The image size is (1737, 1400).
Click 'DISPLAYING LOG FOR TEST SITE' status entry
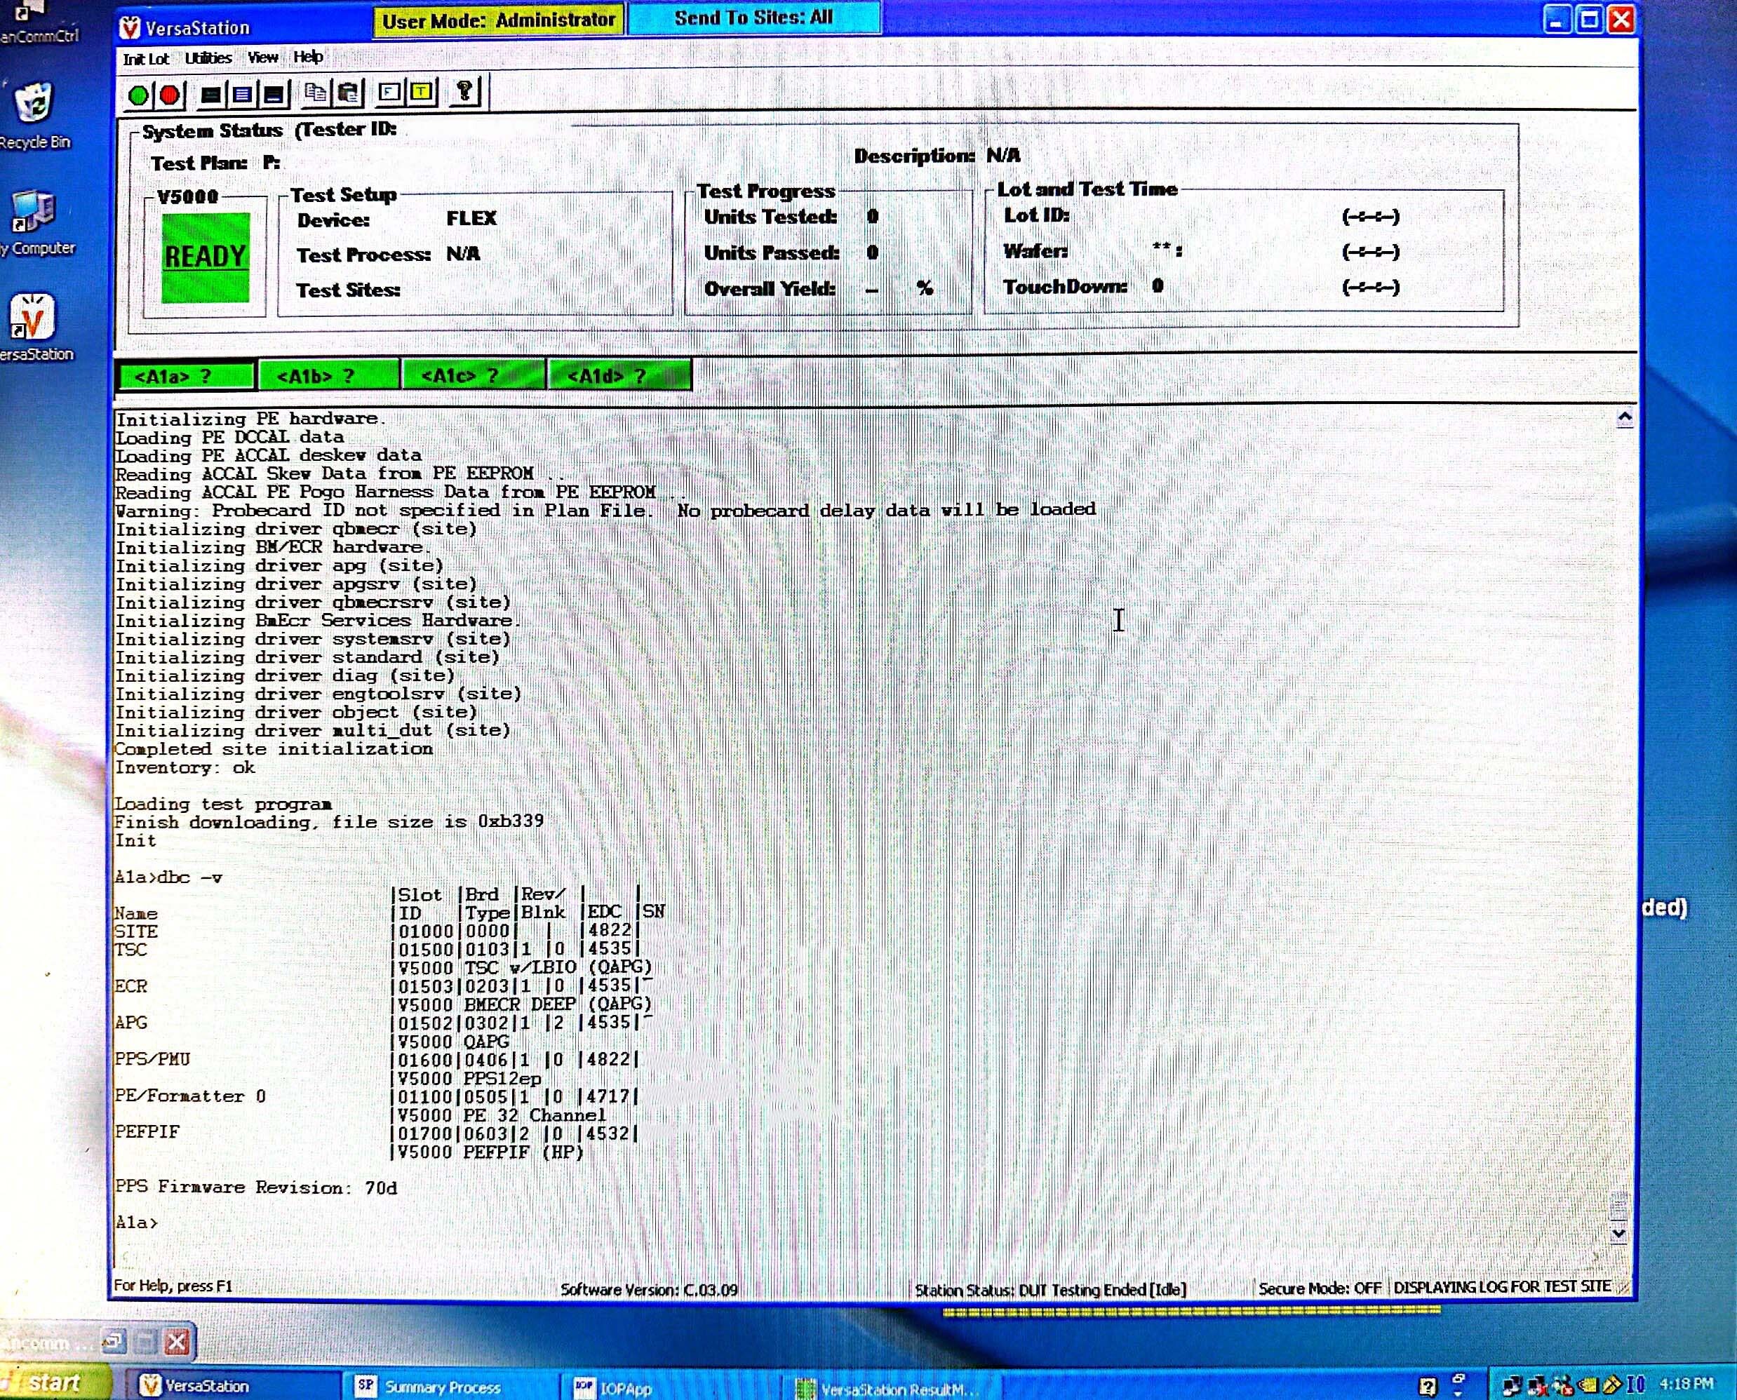click(1502, 1287)
